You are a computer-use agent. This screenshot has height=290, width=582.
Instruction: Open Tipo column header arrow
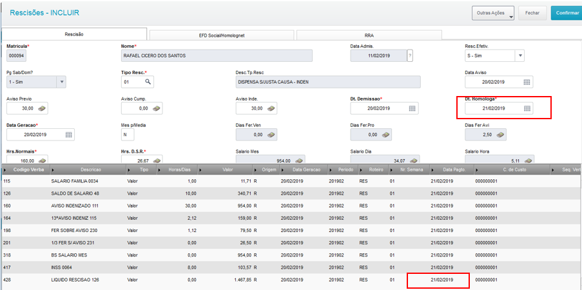[129, 169]
